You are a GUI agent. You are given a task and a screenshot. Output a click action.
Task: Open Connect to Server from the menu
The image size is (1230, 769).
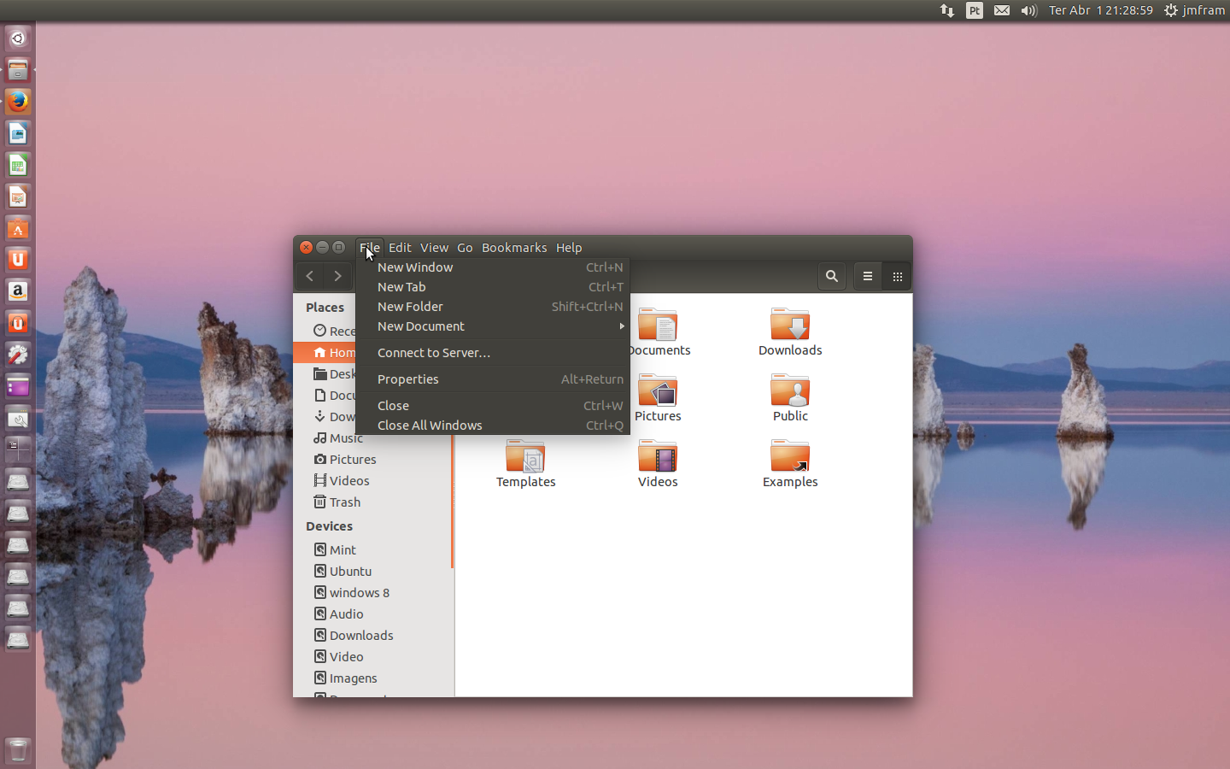[433, 352]
